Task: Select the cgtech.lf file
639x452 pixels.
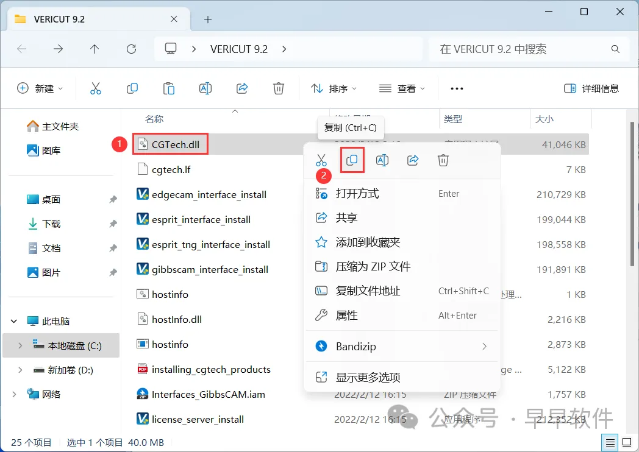Action: (164, 169)
